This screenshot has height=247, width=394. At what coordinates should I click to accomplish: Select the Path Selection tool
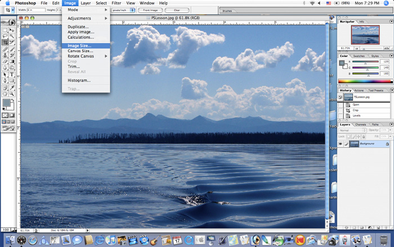[5, 74]
